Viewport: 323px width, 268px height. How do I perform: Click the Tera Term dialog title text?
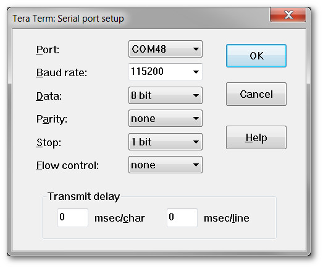point(68,19)
